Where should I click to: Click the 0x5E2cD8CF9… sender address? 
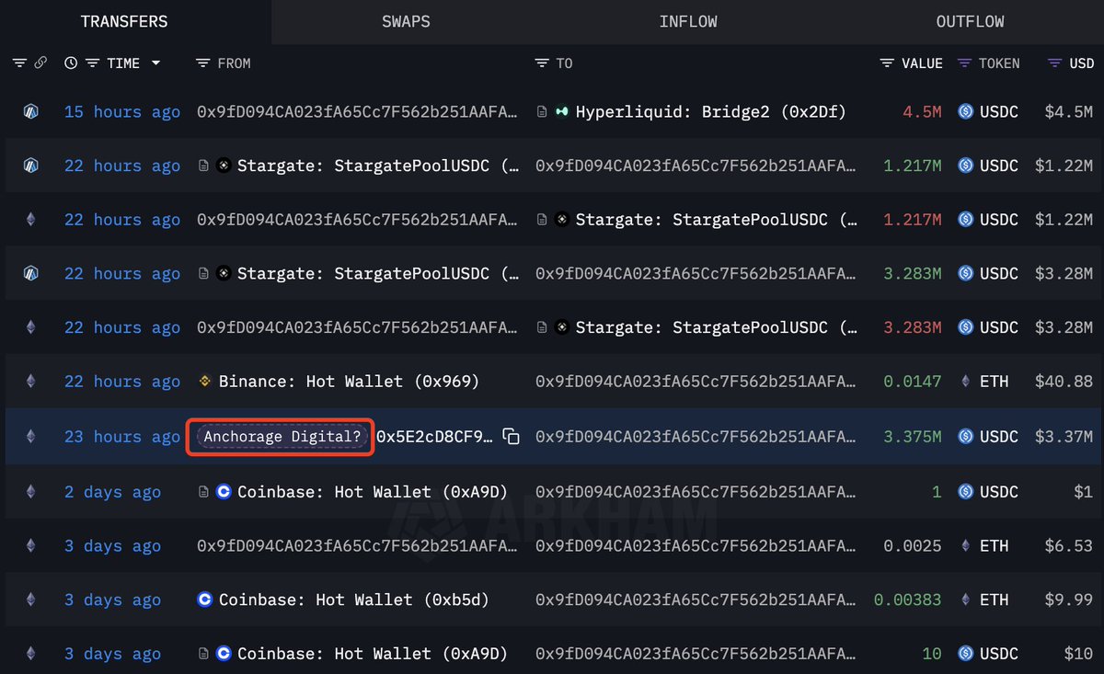click(x=434, y=436)
